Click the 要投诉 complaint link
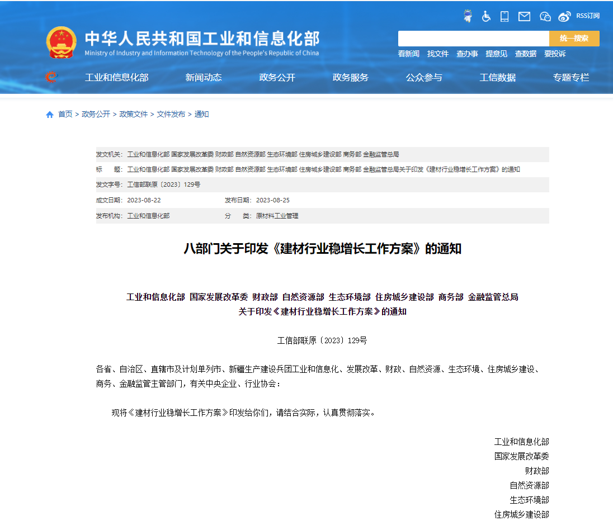 click(x=555, y=54)
